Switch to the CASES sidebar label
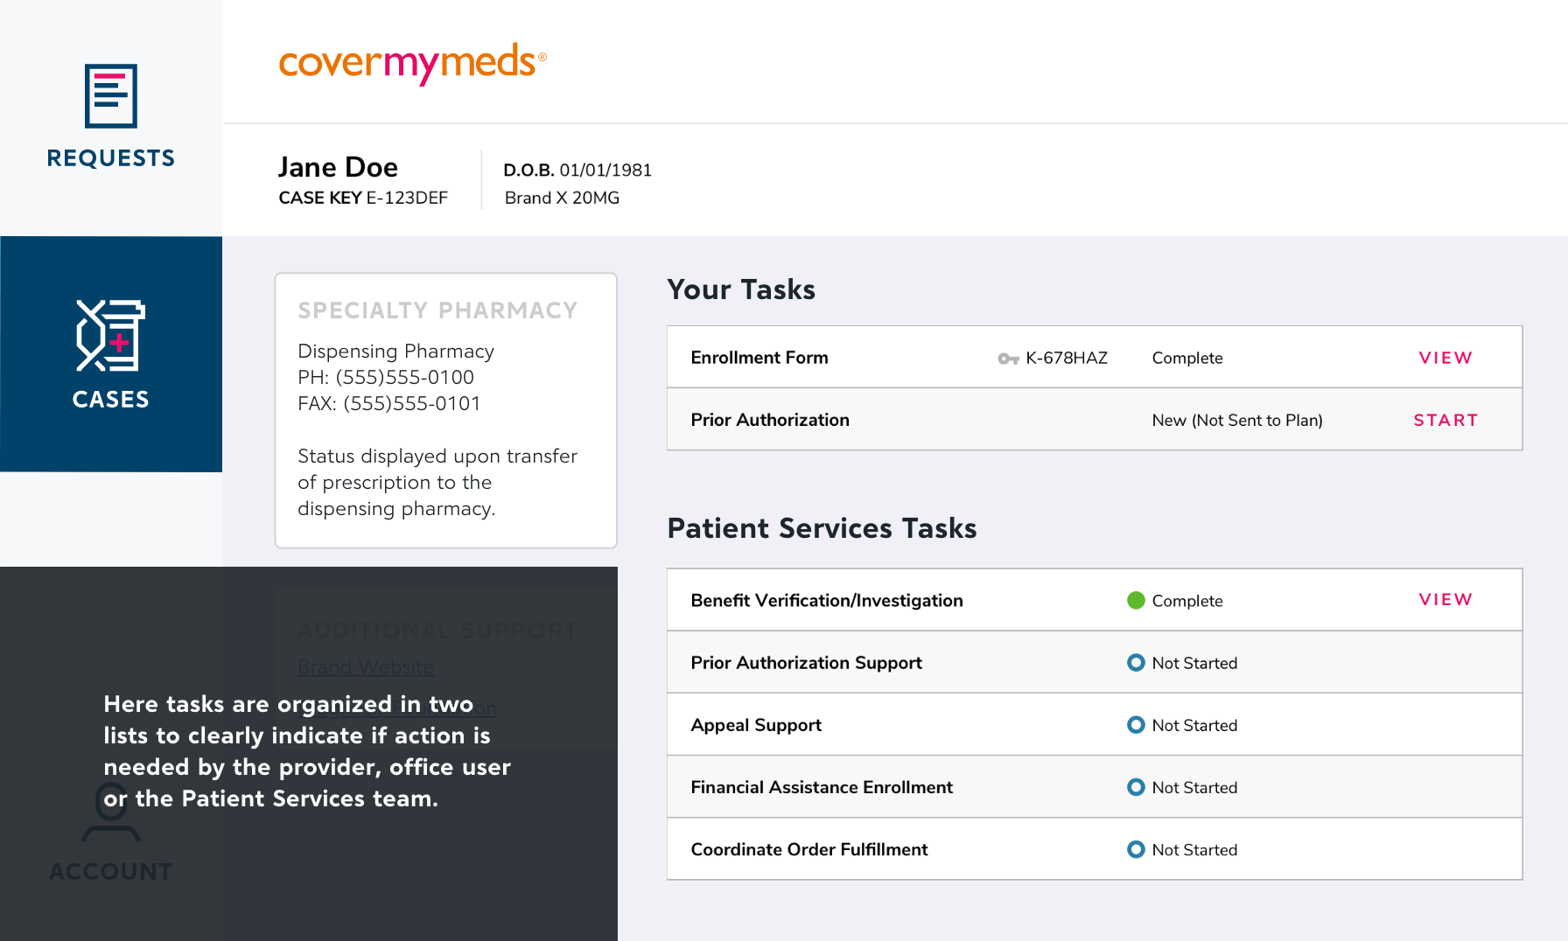The height and width of the screenshot is (941, 1568). click(110, 400)
